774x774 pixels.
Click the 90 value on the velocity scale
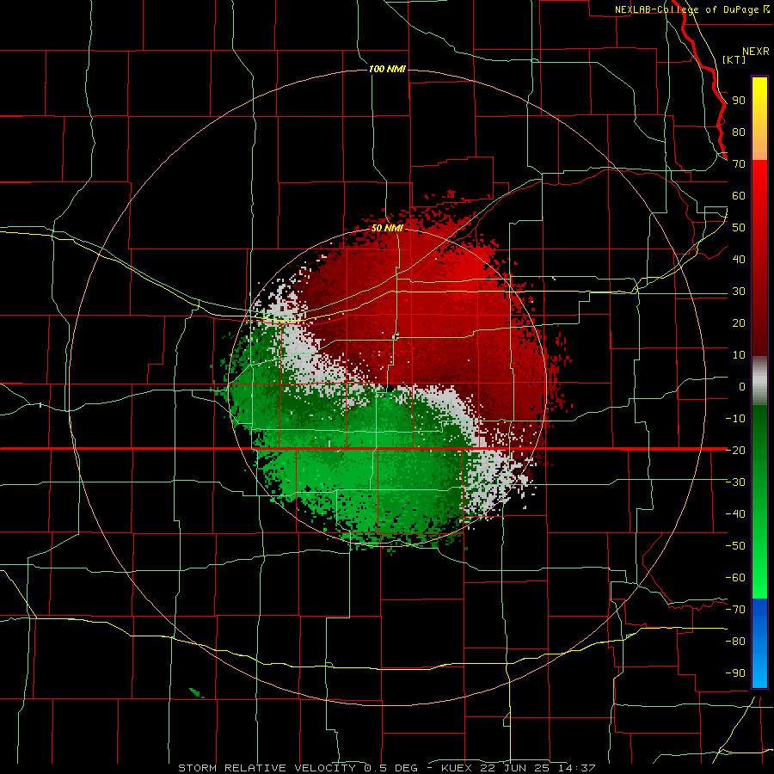point(739,101)
